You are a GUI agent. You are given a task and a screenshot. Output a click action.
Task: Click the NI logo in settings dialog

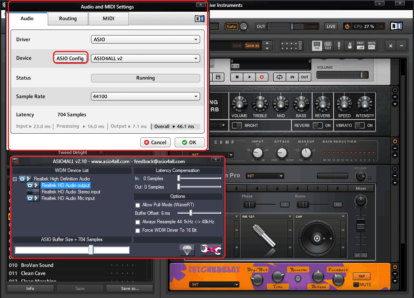[x=200, y=19]
